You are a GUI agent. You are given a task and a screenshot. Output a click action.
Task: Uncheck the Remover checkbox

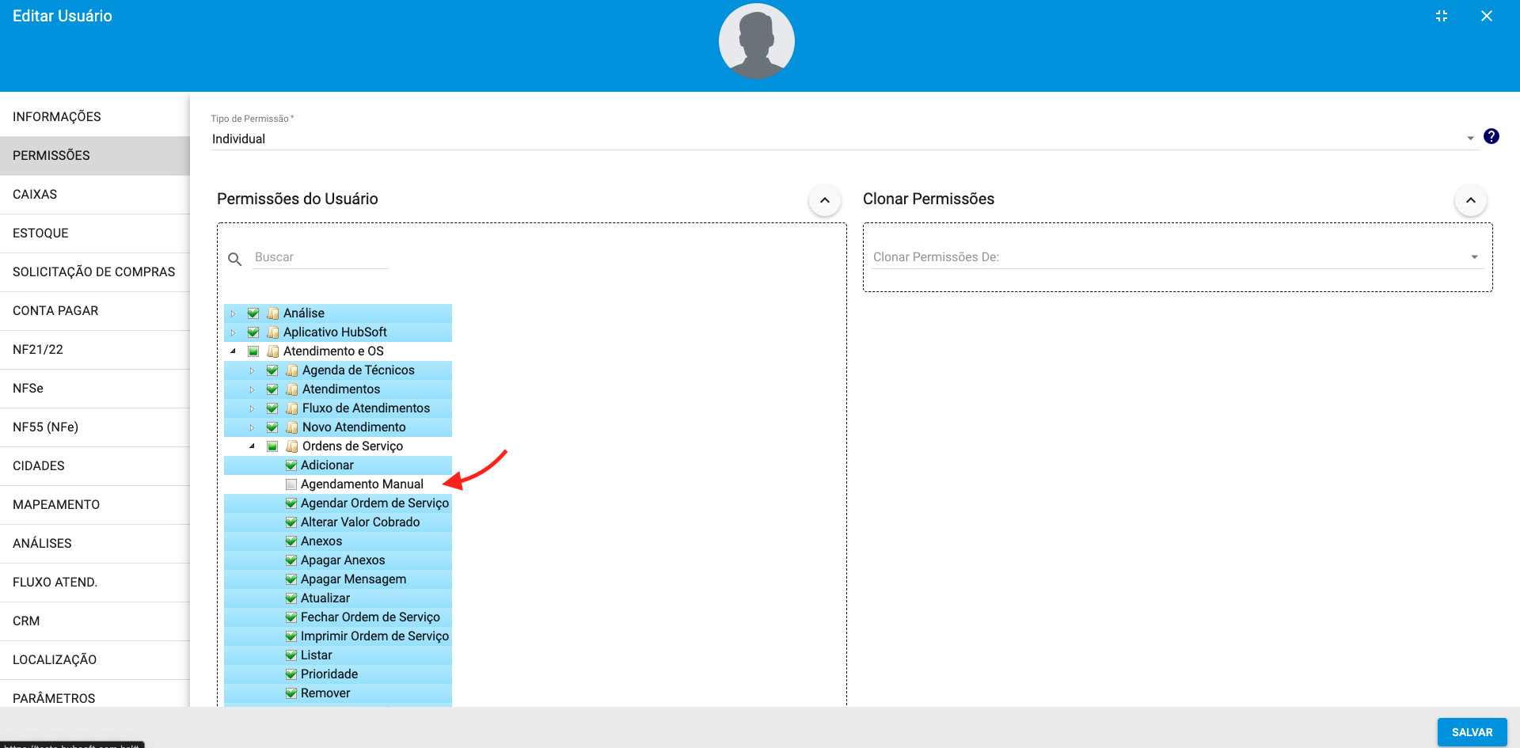click(291, 693)
